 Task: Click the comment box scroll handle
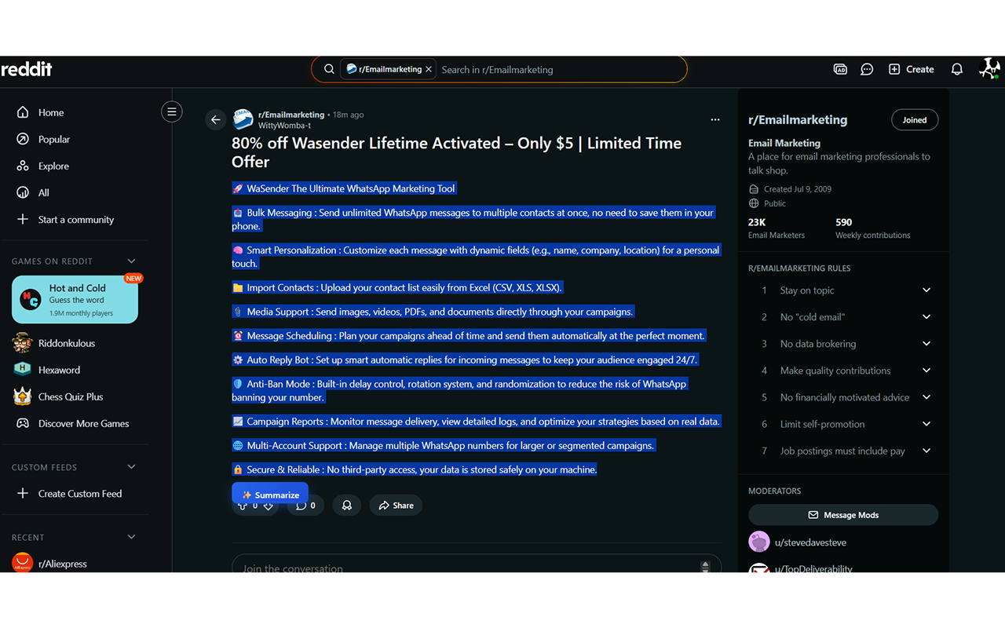[705, 567]
